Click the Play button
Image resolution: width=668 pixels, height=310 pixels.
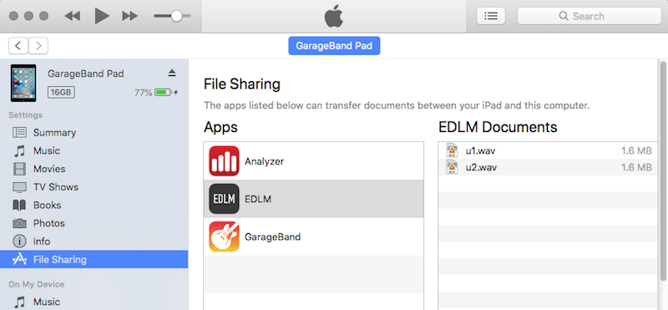(102, 16)
